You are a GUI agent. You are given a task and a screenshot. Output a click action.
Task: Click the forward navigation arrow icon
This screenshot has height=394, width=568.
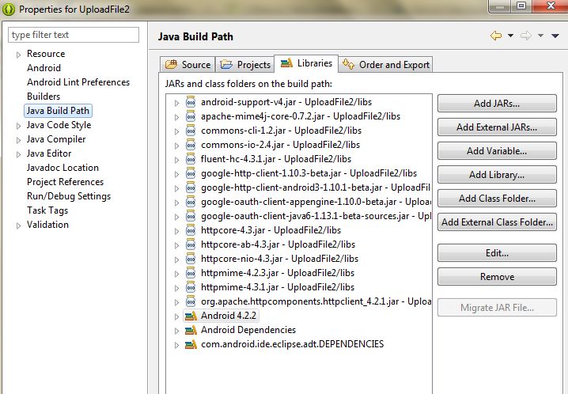(526, 36)
